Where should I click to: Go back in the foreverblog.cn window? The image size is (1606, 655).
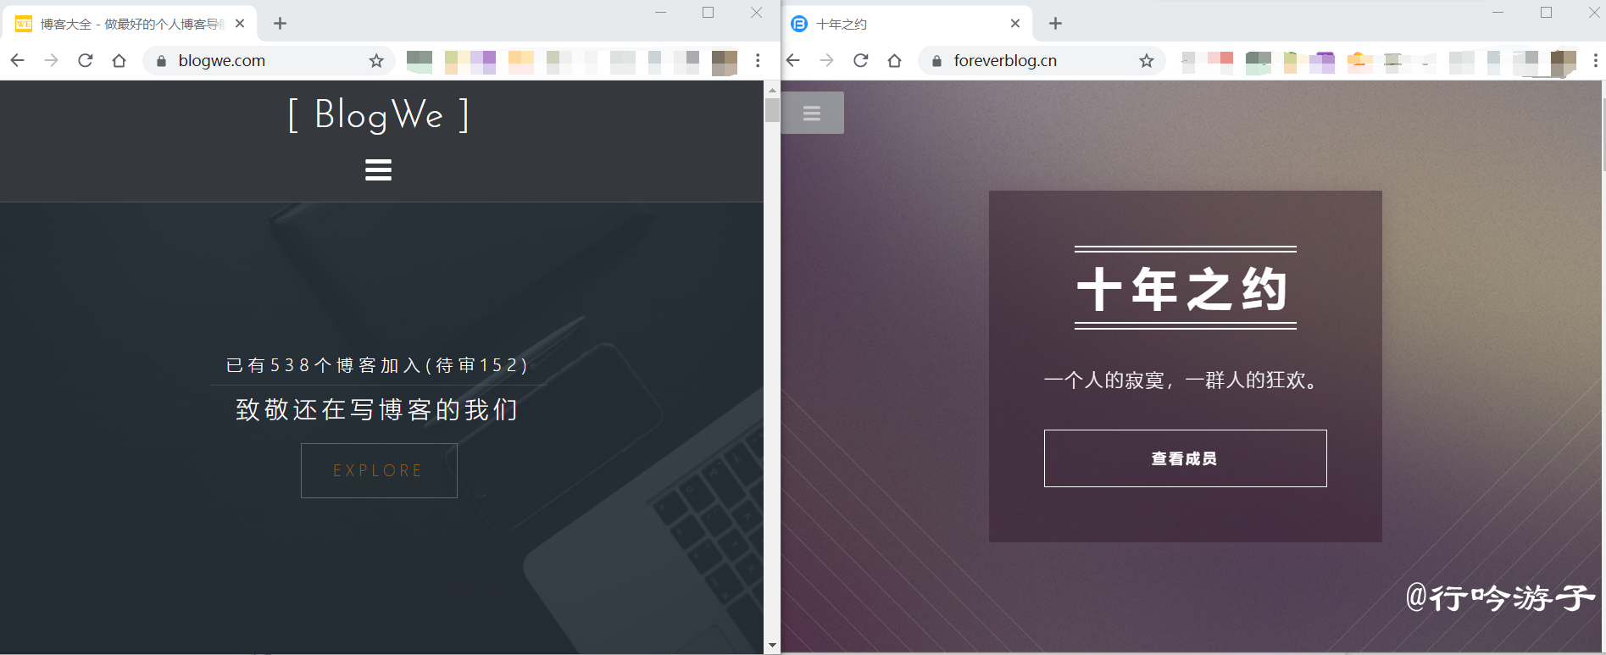(x=792, y=60)
